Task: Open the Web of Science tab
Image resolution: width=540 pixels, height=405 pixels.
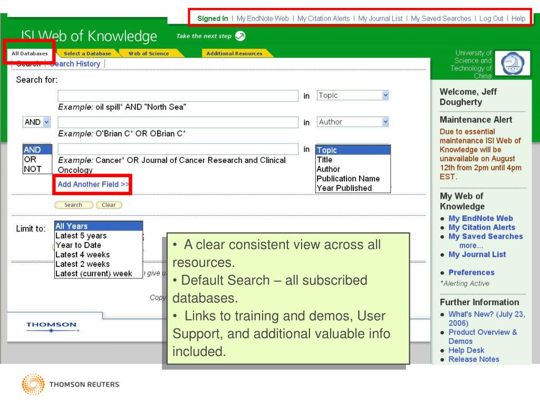Action: pos(149,53)
